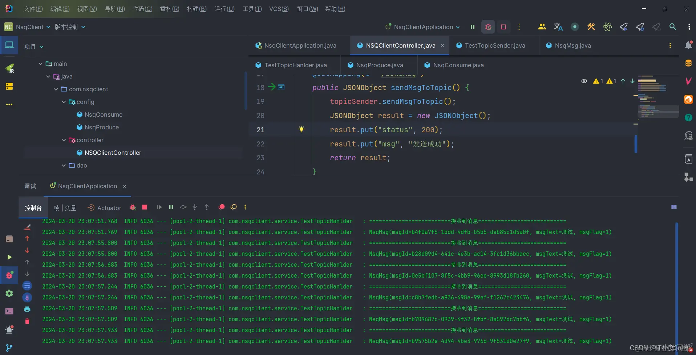Switch to 帧 | 变量 debugger tab
Screen dimensions: 696x355
pyautogui.click(x=65, y=208)
